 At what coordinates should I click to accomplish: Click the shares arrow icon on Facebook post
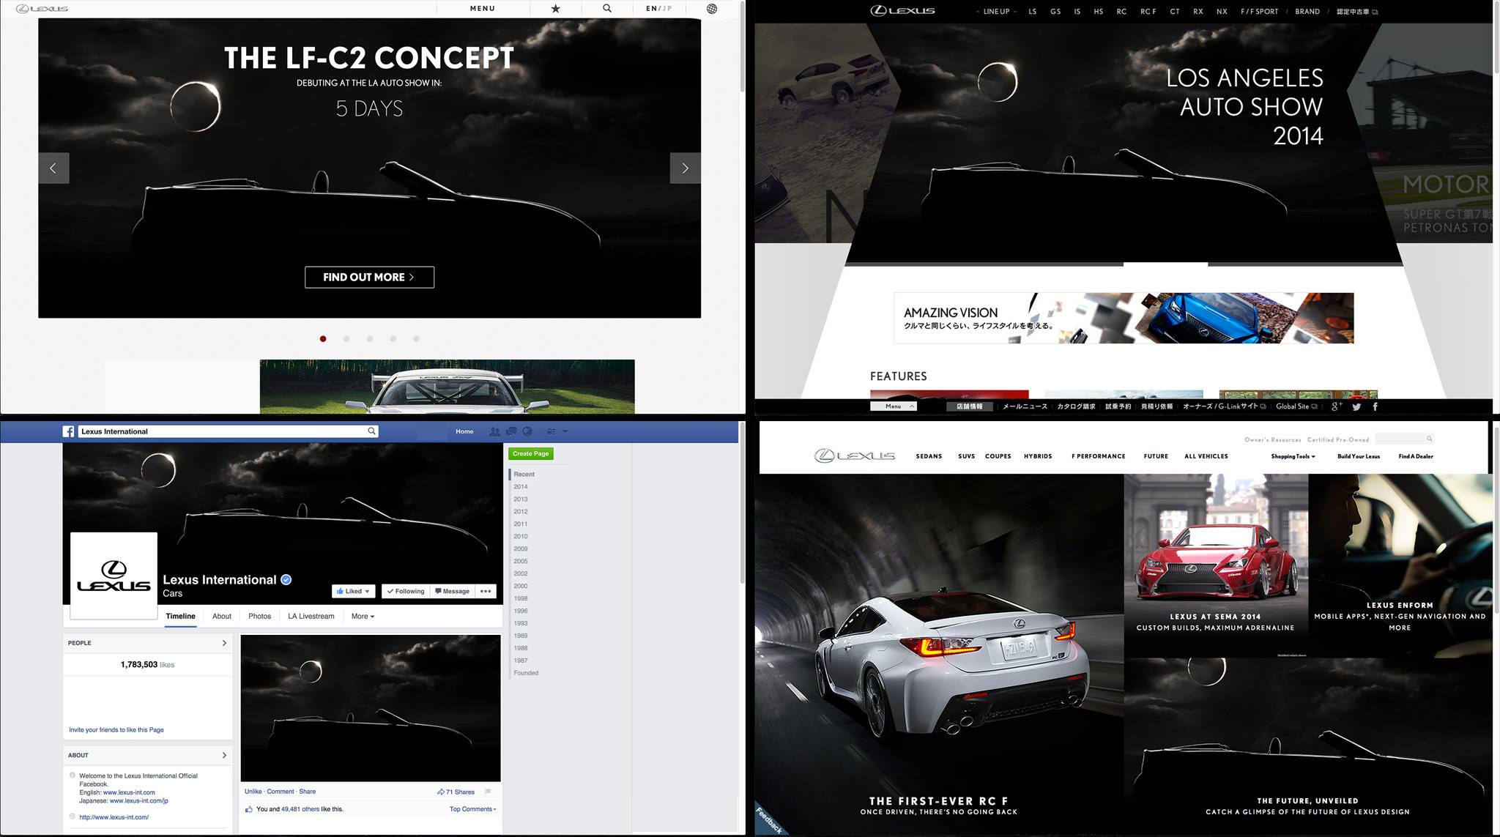440,792
